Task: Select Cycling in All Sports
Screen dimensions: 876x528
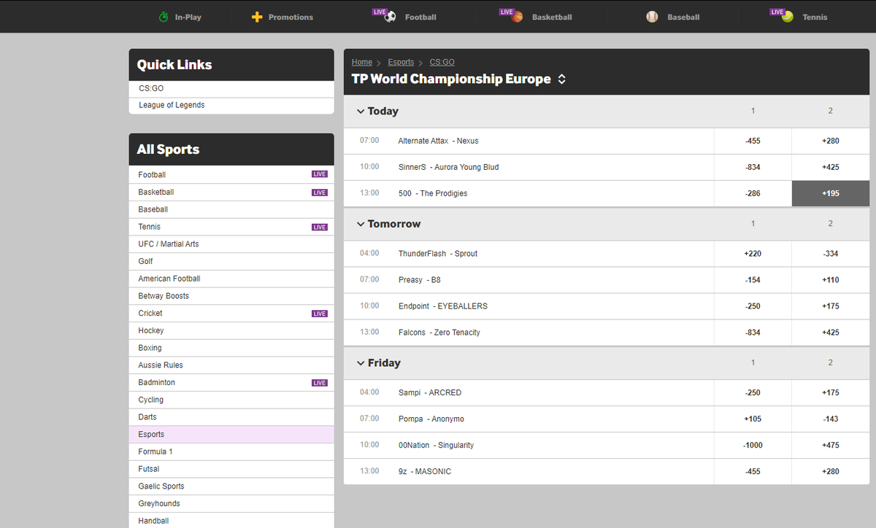Action: [x=231, y=400]
